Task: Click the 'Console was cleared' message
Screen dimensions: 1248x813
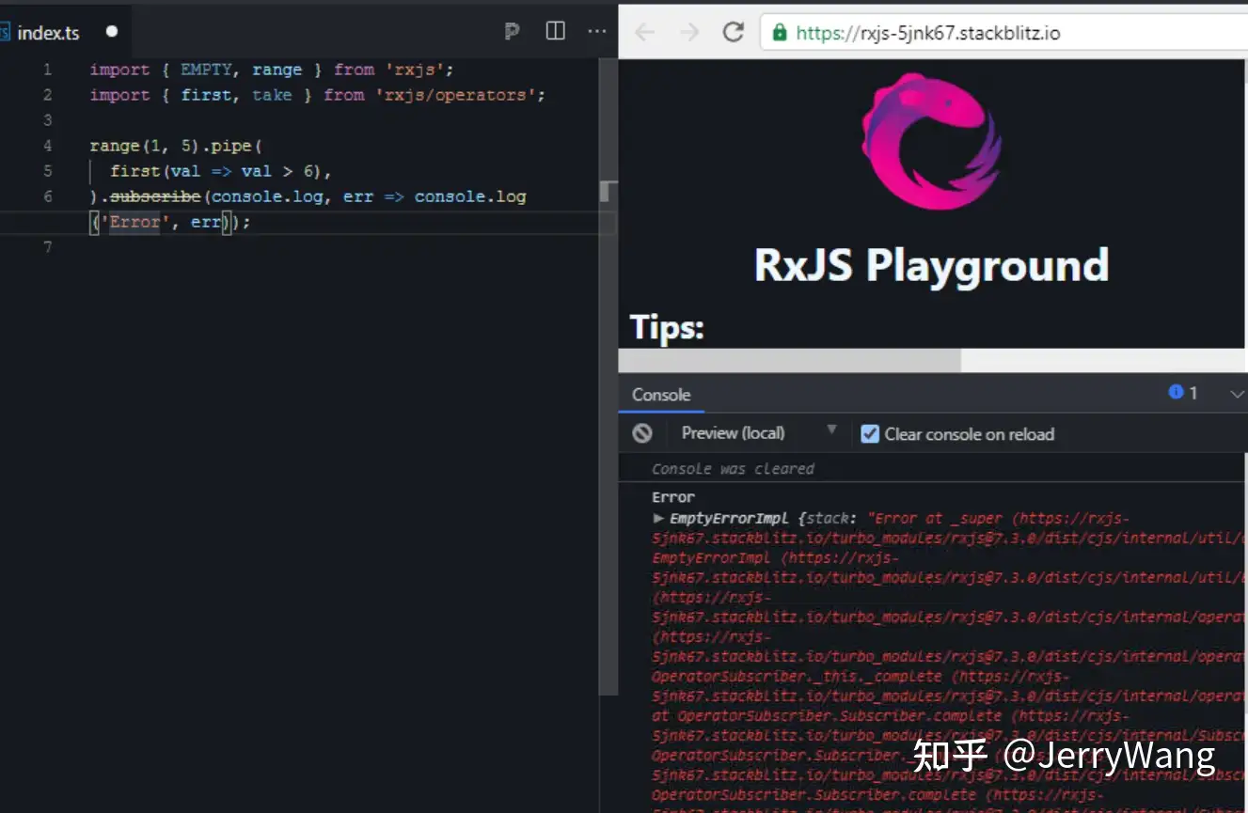Action: pos(733,469)
